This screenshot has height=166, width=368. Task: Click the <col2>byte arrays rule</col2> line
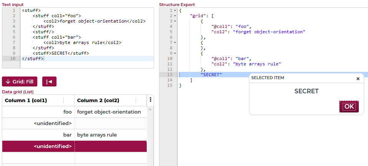(82, 42)
